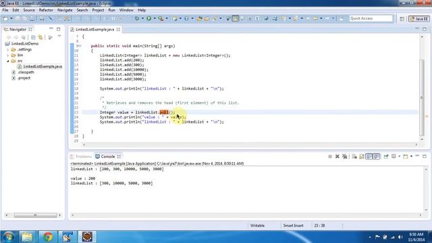Open dropdown beside Run Last Tool icon
This screenshot has width=432, height=243.
[x=167, y=18]
